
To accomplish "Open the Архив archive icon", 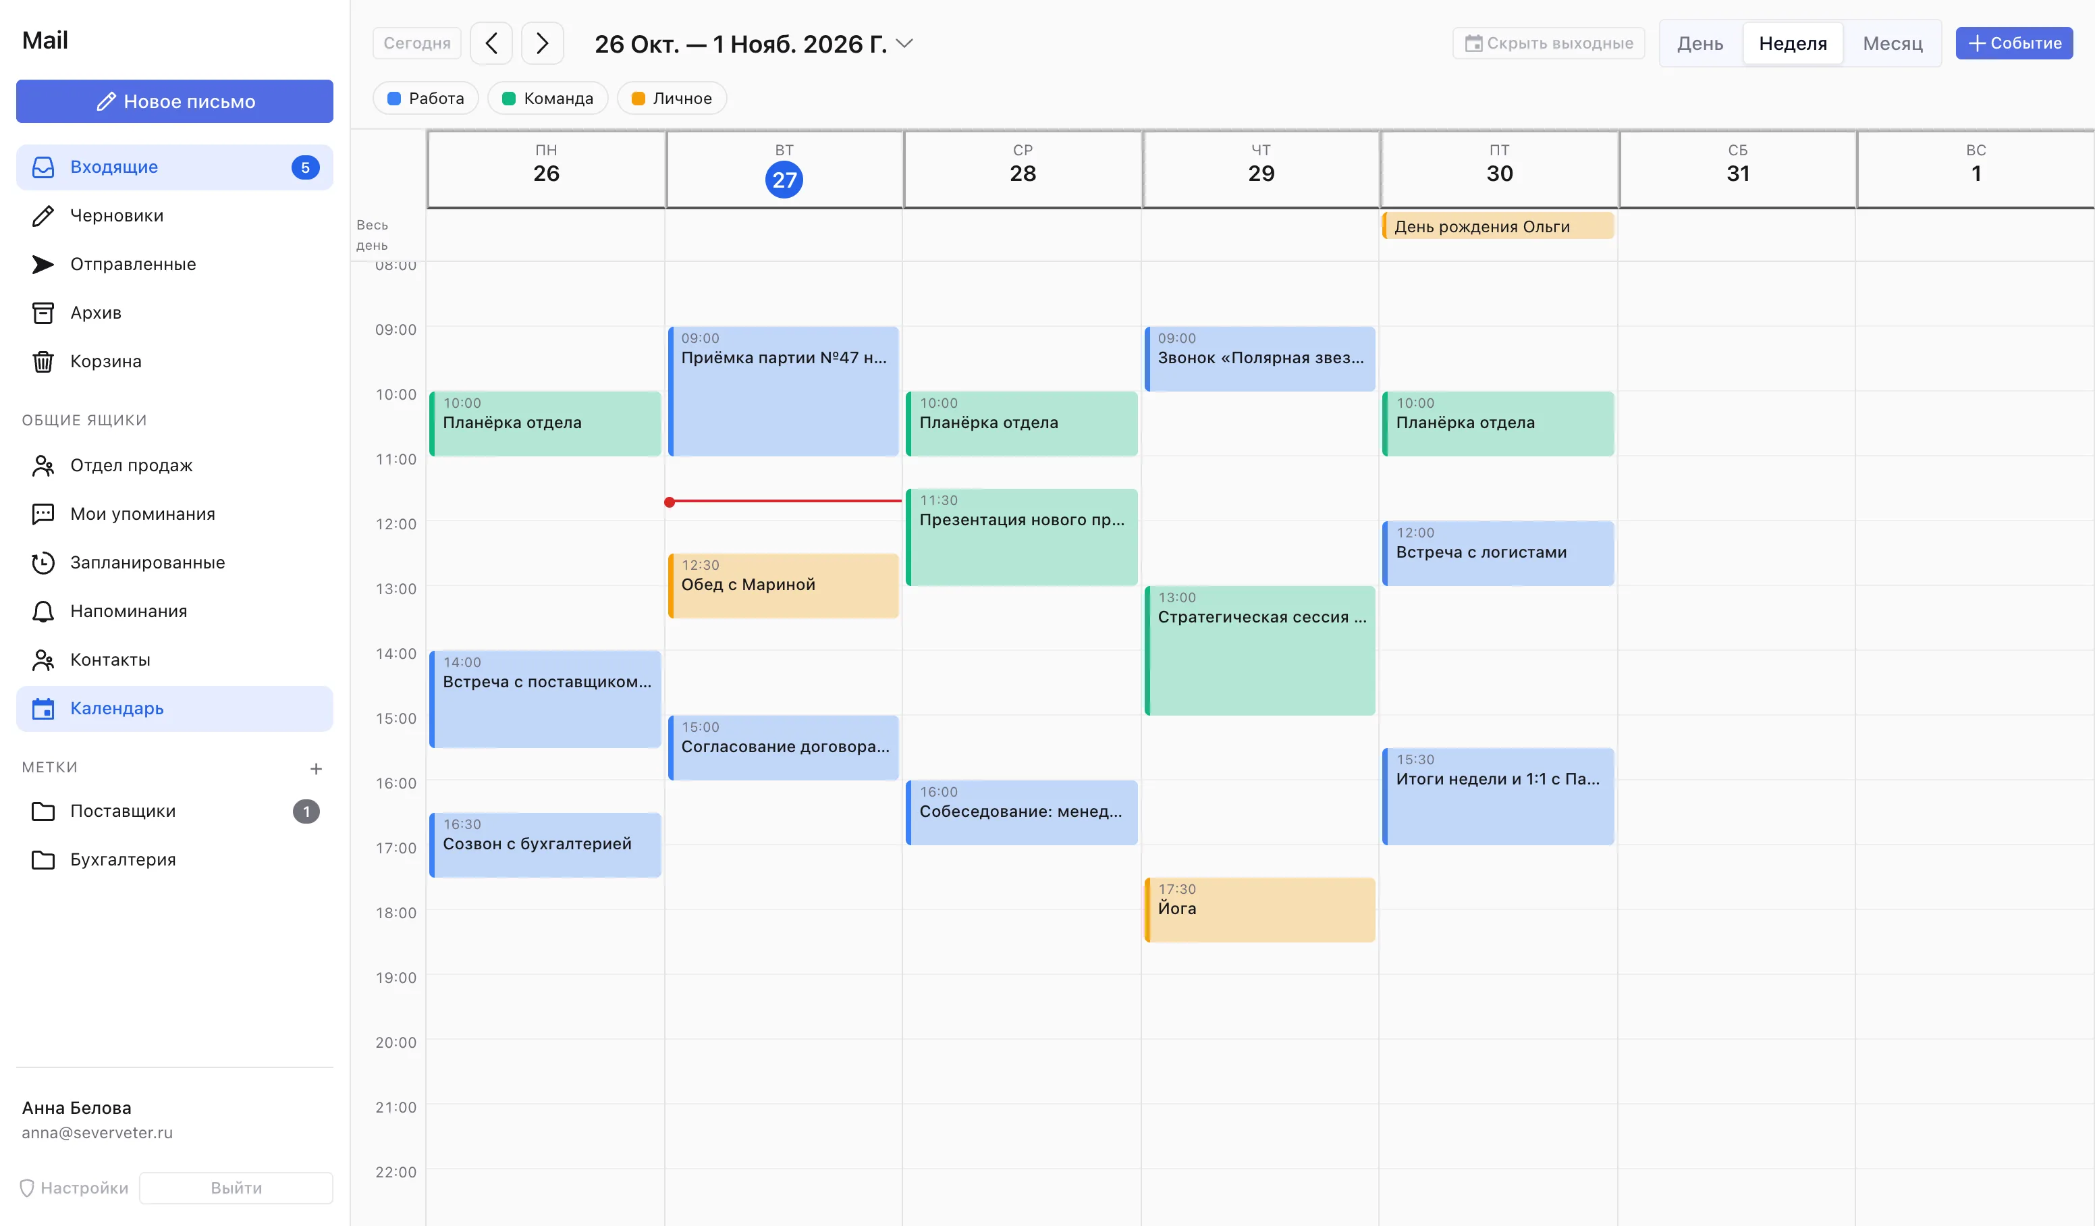I will (43, 313).
